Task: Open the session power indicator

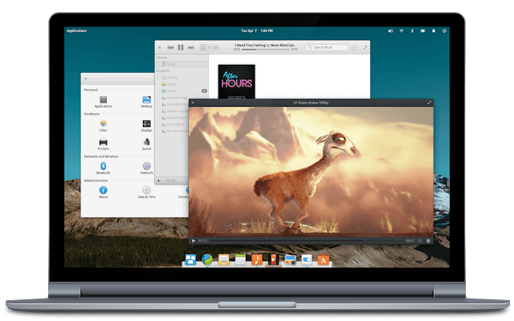Action: tap(444, 30)
